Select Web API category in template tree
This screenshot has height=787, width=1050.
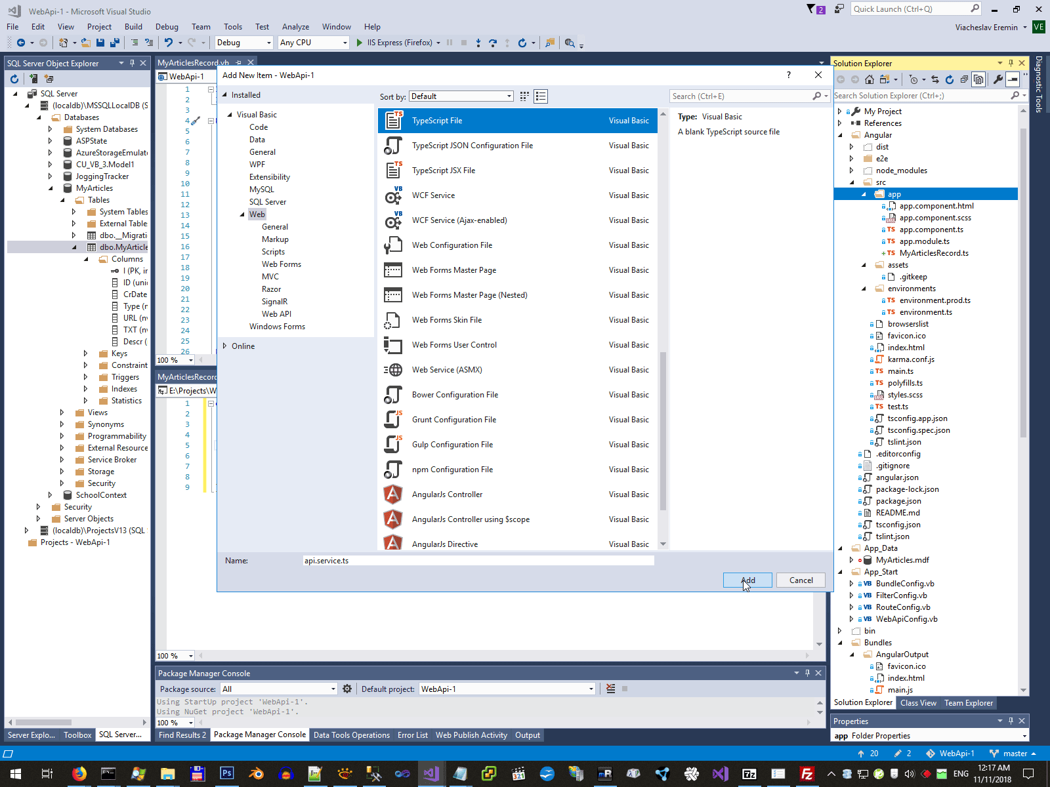(x=276, y=314)
